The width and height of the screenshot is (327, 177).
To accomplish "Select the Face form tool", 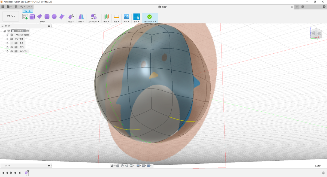I will (61, 17).
